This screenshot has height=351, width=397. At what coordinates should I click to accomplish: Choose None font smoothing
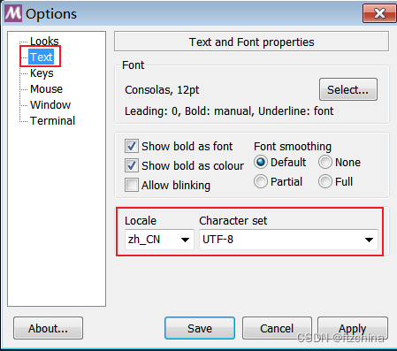325,162
